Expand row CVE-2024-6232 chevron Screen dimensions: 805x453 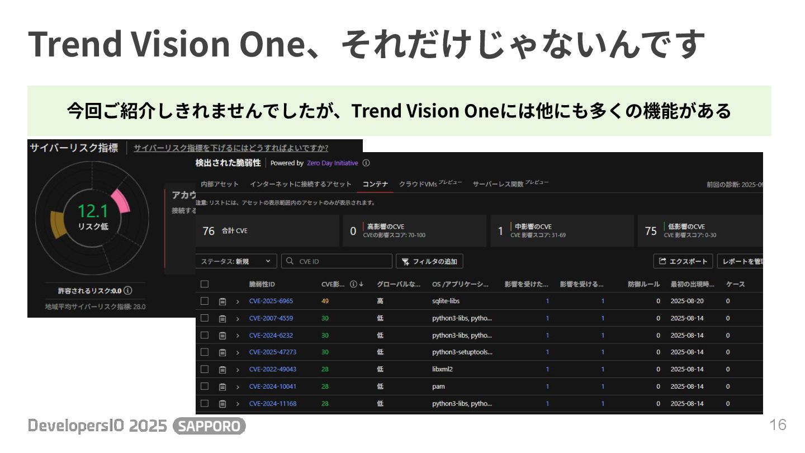click(x=238, y=336)
